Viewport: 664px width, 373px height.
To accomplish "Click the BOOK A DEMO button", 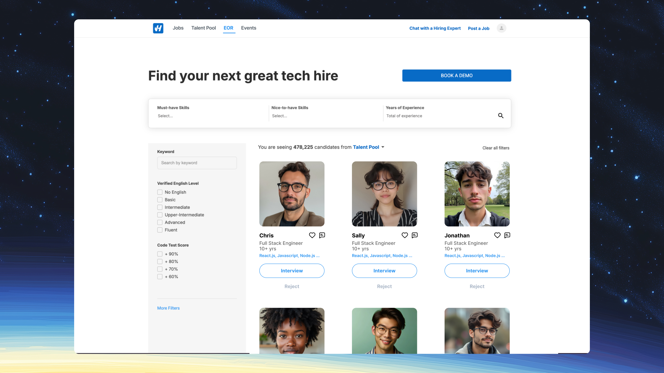I will (x=457, y=75).
